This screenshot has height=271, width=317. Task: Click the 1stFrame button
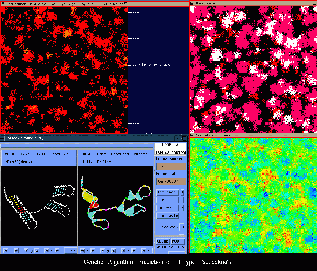point(167,192)
